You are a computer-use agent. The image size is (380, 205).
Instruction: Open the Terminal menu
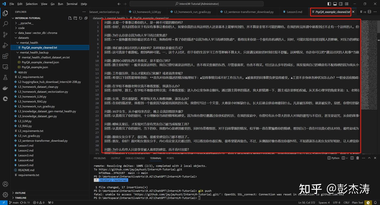[72, 4]
